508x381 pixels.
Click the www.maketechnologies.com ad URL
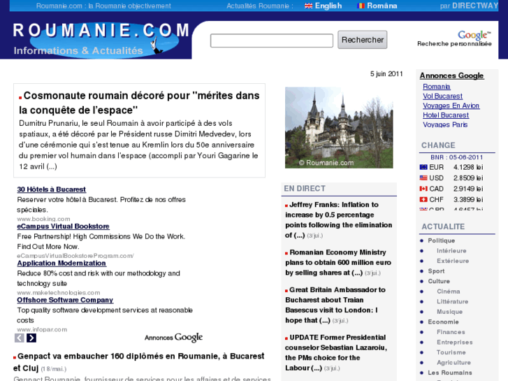[x=58, y=293]
